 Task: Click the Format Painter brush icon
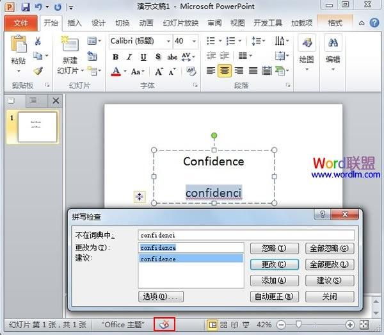pyautogui.click(x=38, y=71)
